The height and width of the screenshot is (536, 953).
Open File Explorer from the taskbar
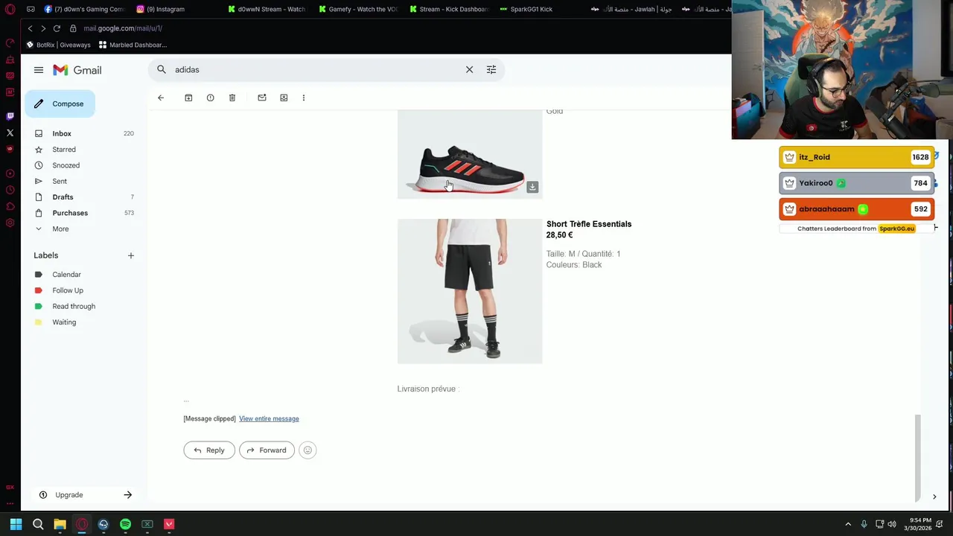click(x=60, y=524)
